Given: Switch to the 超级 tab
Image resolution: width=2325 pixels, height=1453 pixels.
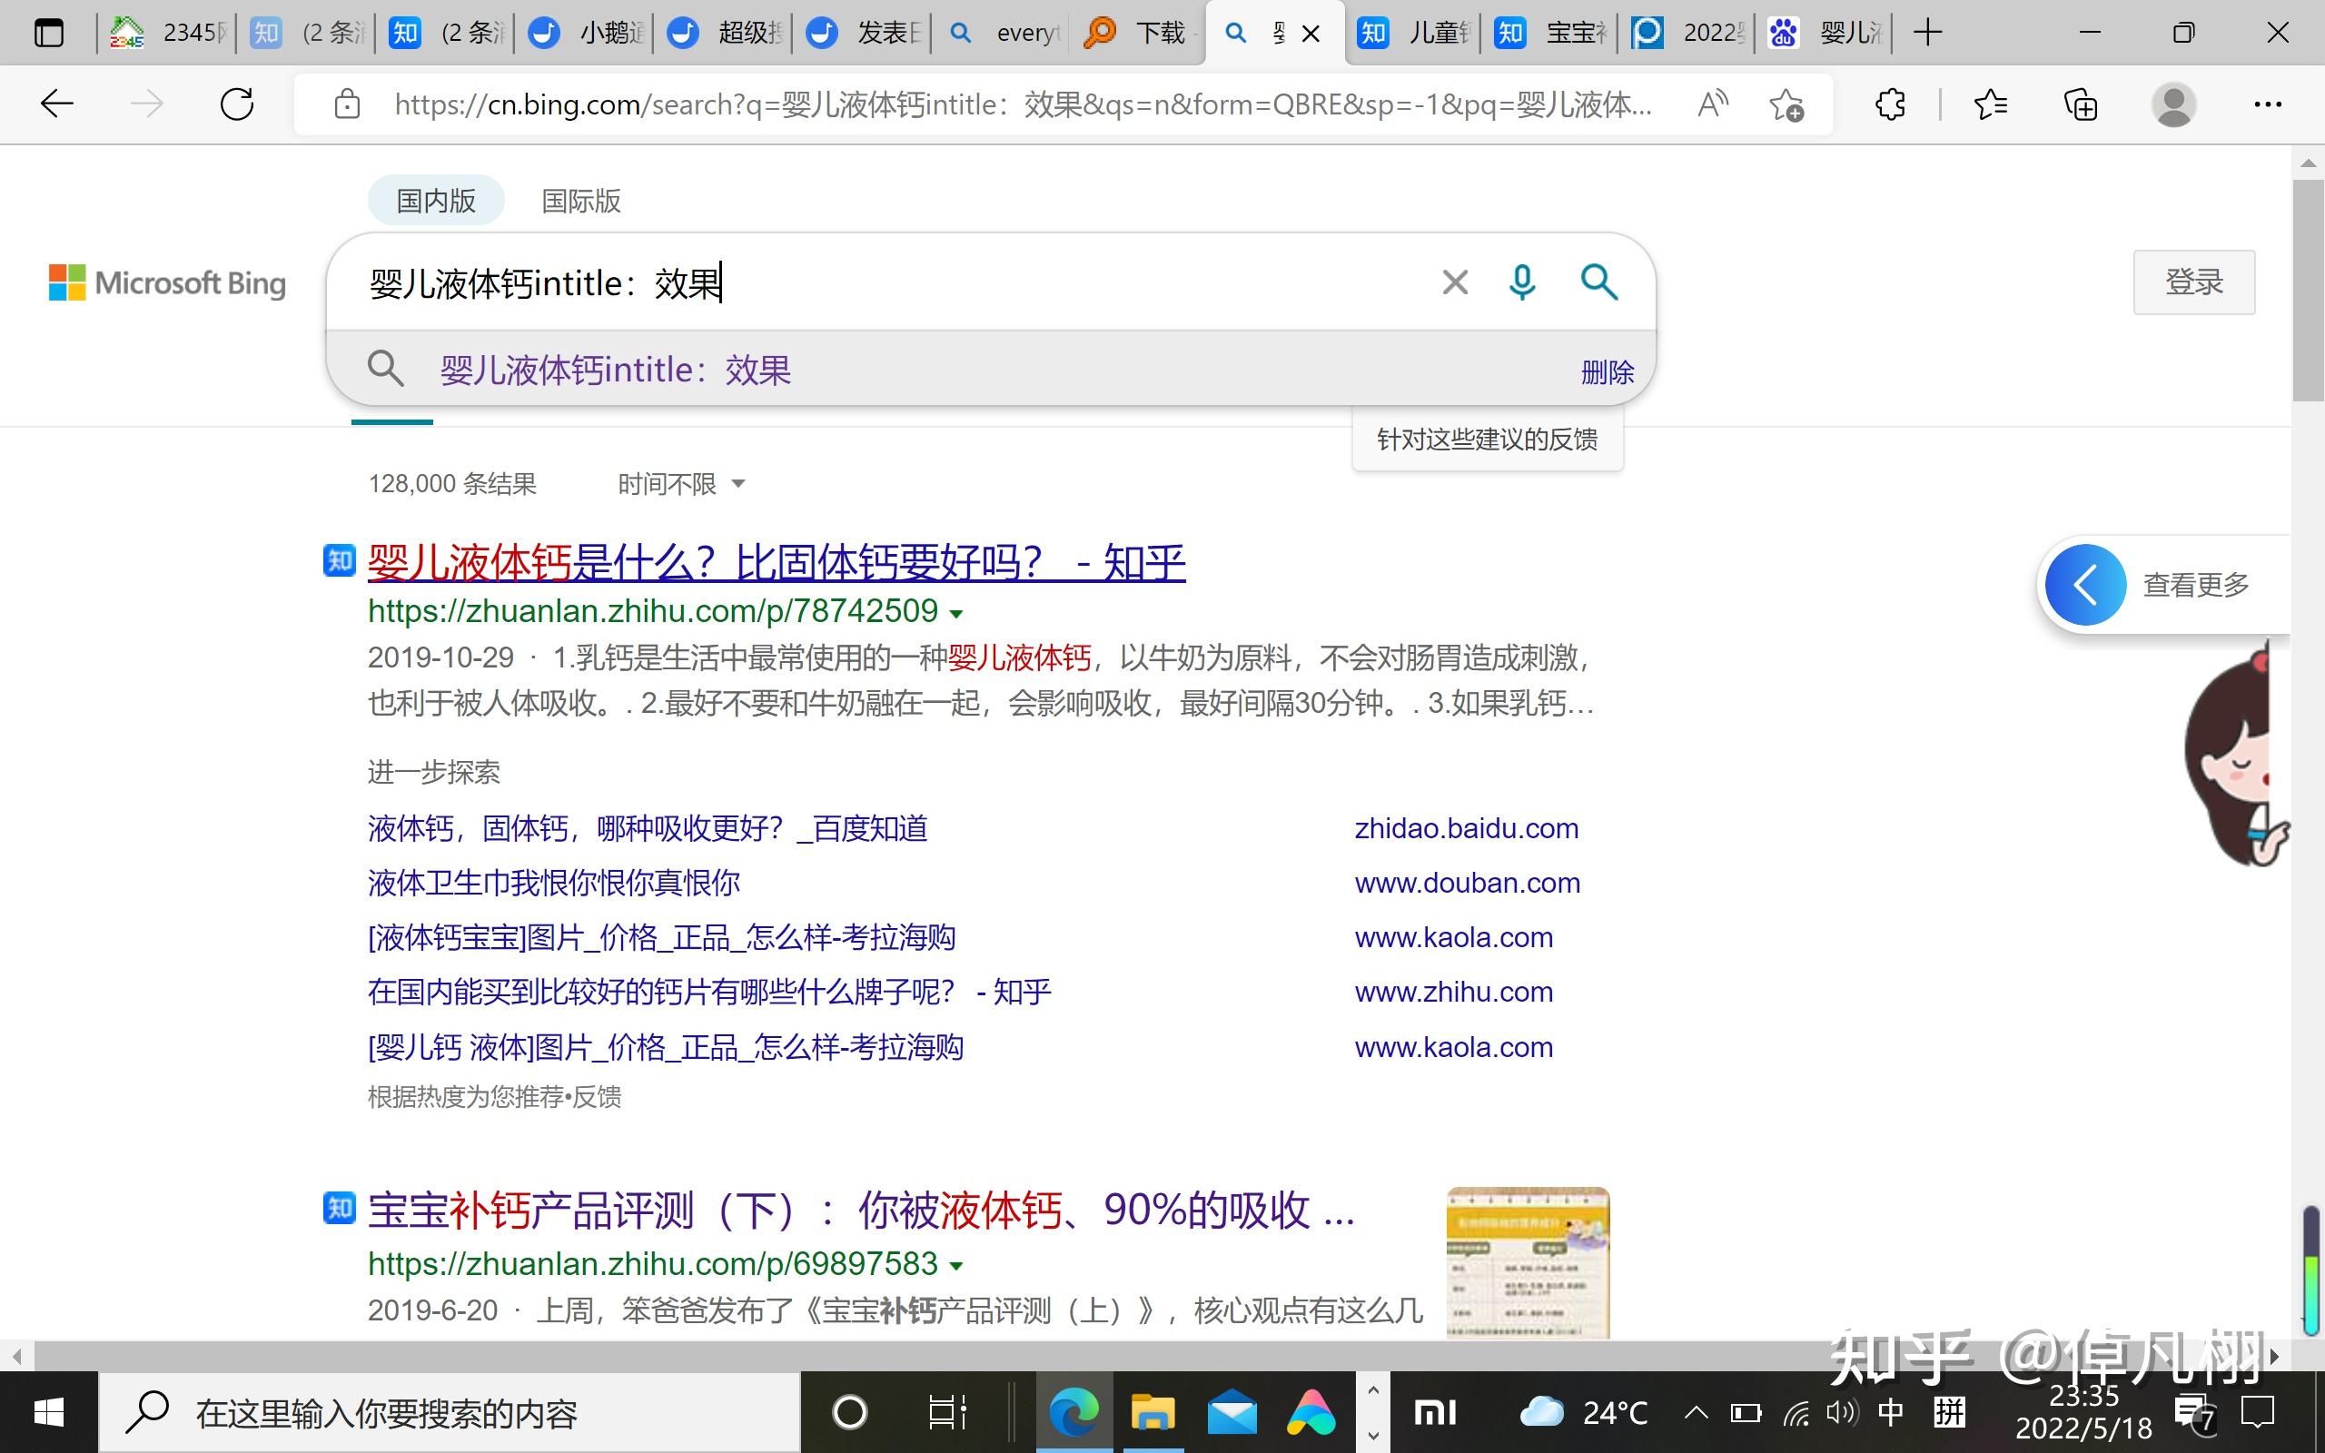Looking at the screenshot, I should click(726, 33).
